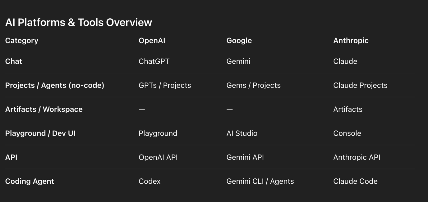
Task: Select the Gemini API cell
Action: pos(245,157)
